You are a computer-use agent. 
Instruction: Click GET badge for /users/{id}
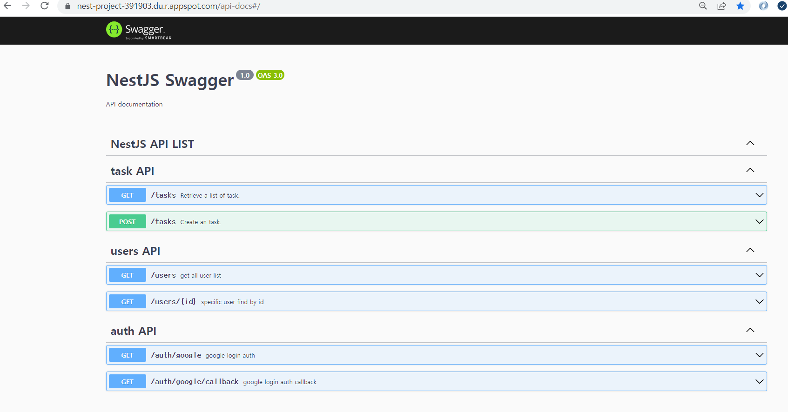pyautogui.click(x=128, y=302)
